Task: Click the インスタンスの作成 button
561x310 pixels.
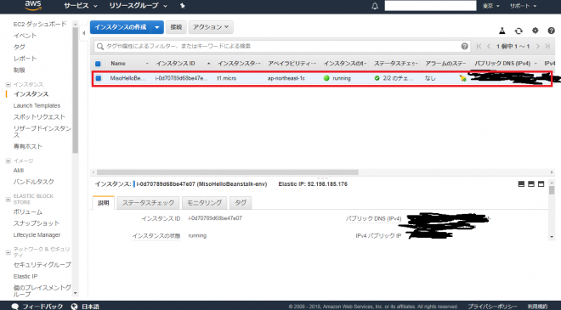Action: [x=121, y=27]
